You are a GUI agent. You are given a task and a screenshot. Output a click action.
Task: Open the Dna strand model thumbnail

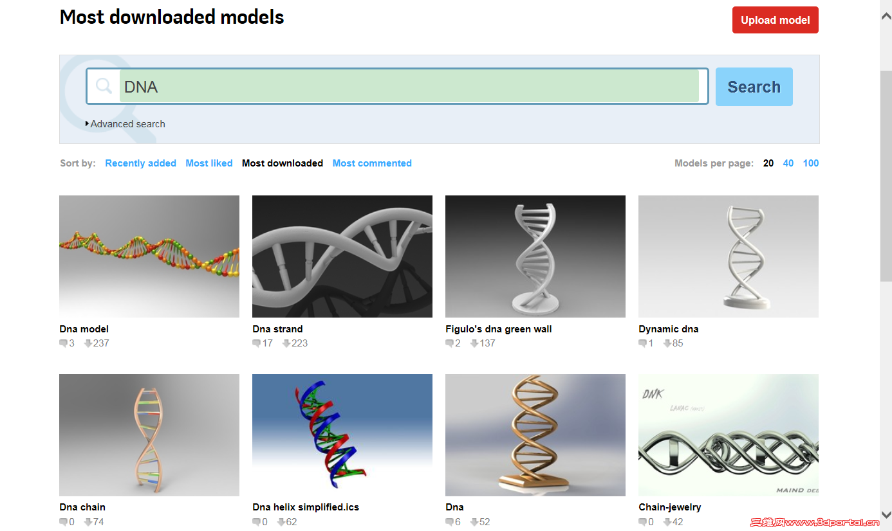click(x=342, y=256)
